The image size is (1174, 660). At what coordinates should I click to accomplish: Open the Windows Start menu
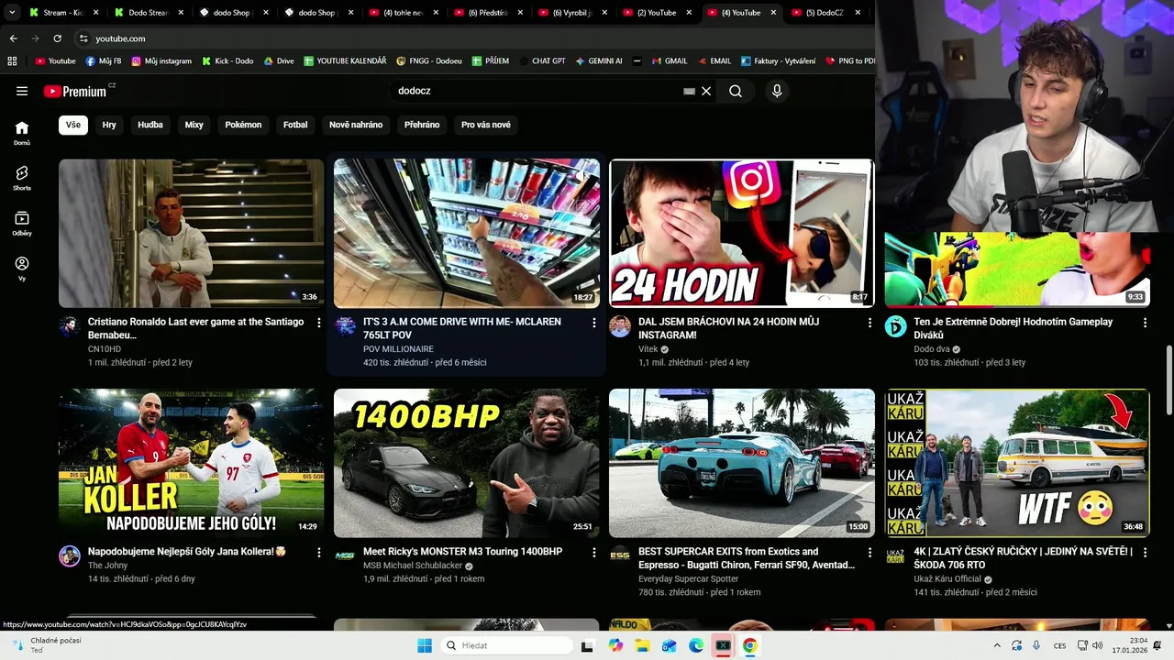click(x=425, y=645)
